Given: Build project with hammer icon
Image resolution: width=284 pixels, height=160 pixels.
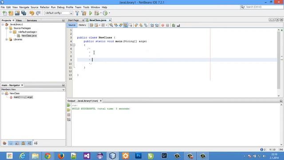Looking at the screenshot, I should point(77,13).
